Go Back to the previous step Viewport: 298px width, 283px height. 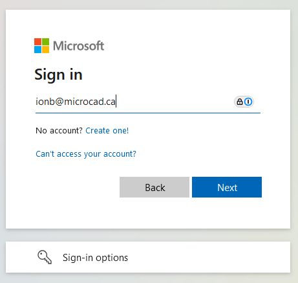click(x=154, y=187)
